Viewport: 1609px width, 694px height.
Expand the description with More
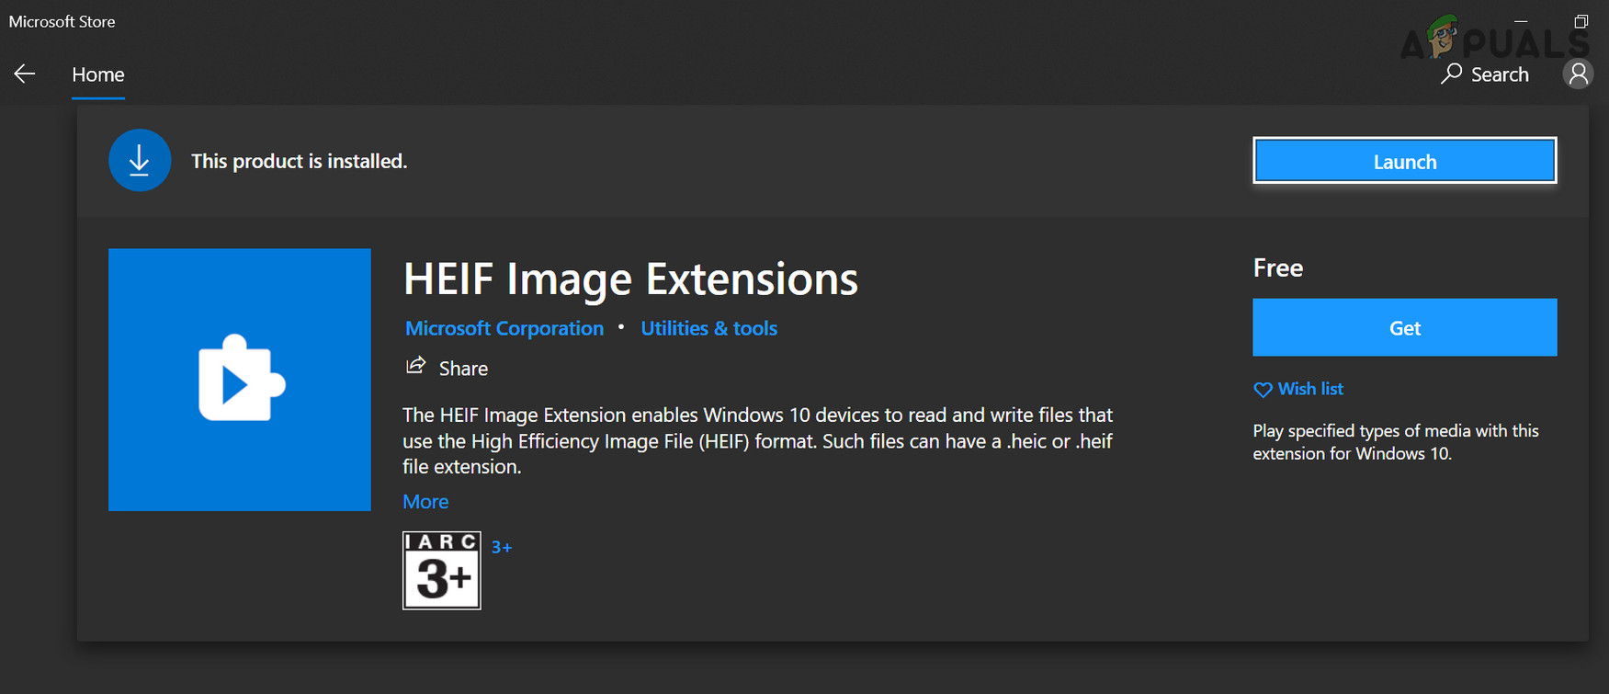click(425, 501)
